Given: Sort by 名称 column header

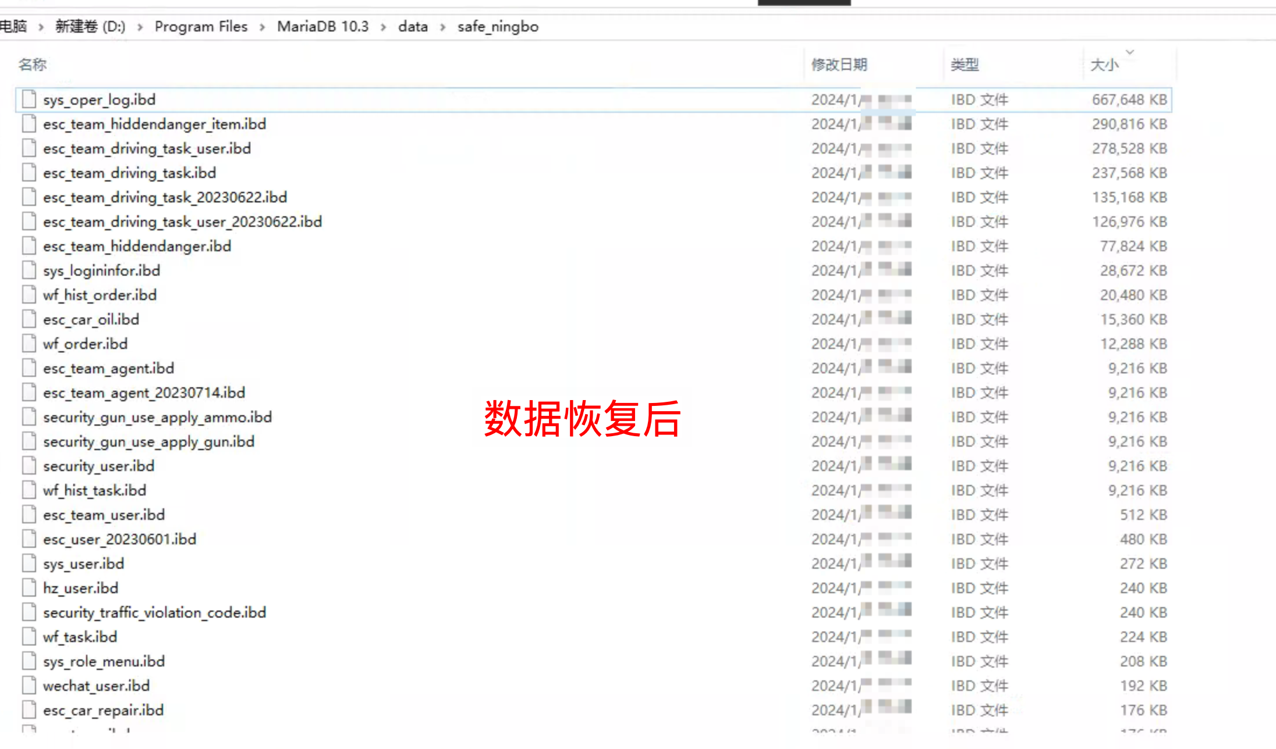Looking at the screenshot, I should point(33,65).
